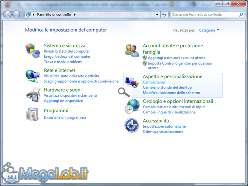This screenshot has width=248, height=186.
Task: Open the Sistema e sicurezza shield icon
Action: 33,51
